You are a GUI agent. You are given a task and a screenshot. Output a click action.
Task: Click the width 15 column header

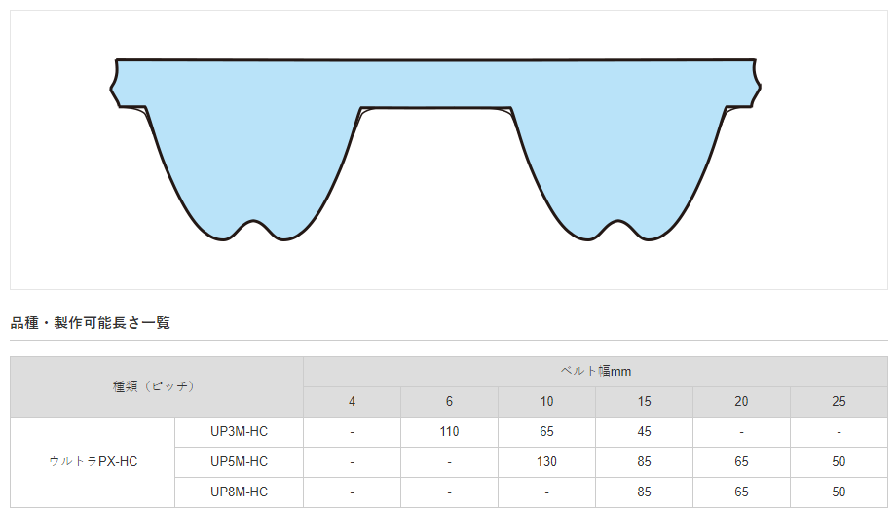click(x=644, y=402)
